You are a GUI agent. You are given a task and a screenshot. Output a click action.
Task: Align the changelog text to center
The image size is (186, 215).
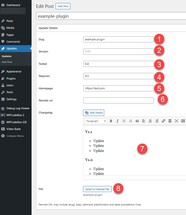click(150, 121)
